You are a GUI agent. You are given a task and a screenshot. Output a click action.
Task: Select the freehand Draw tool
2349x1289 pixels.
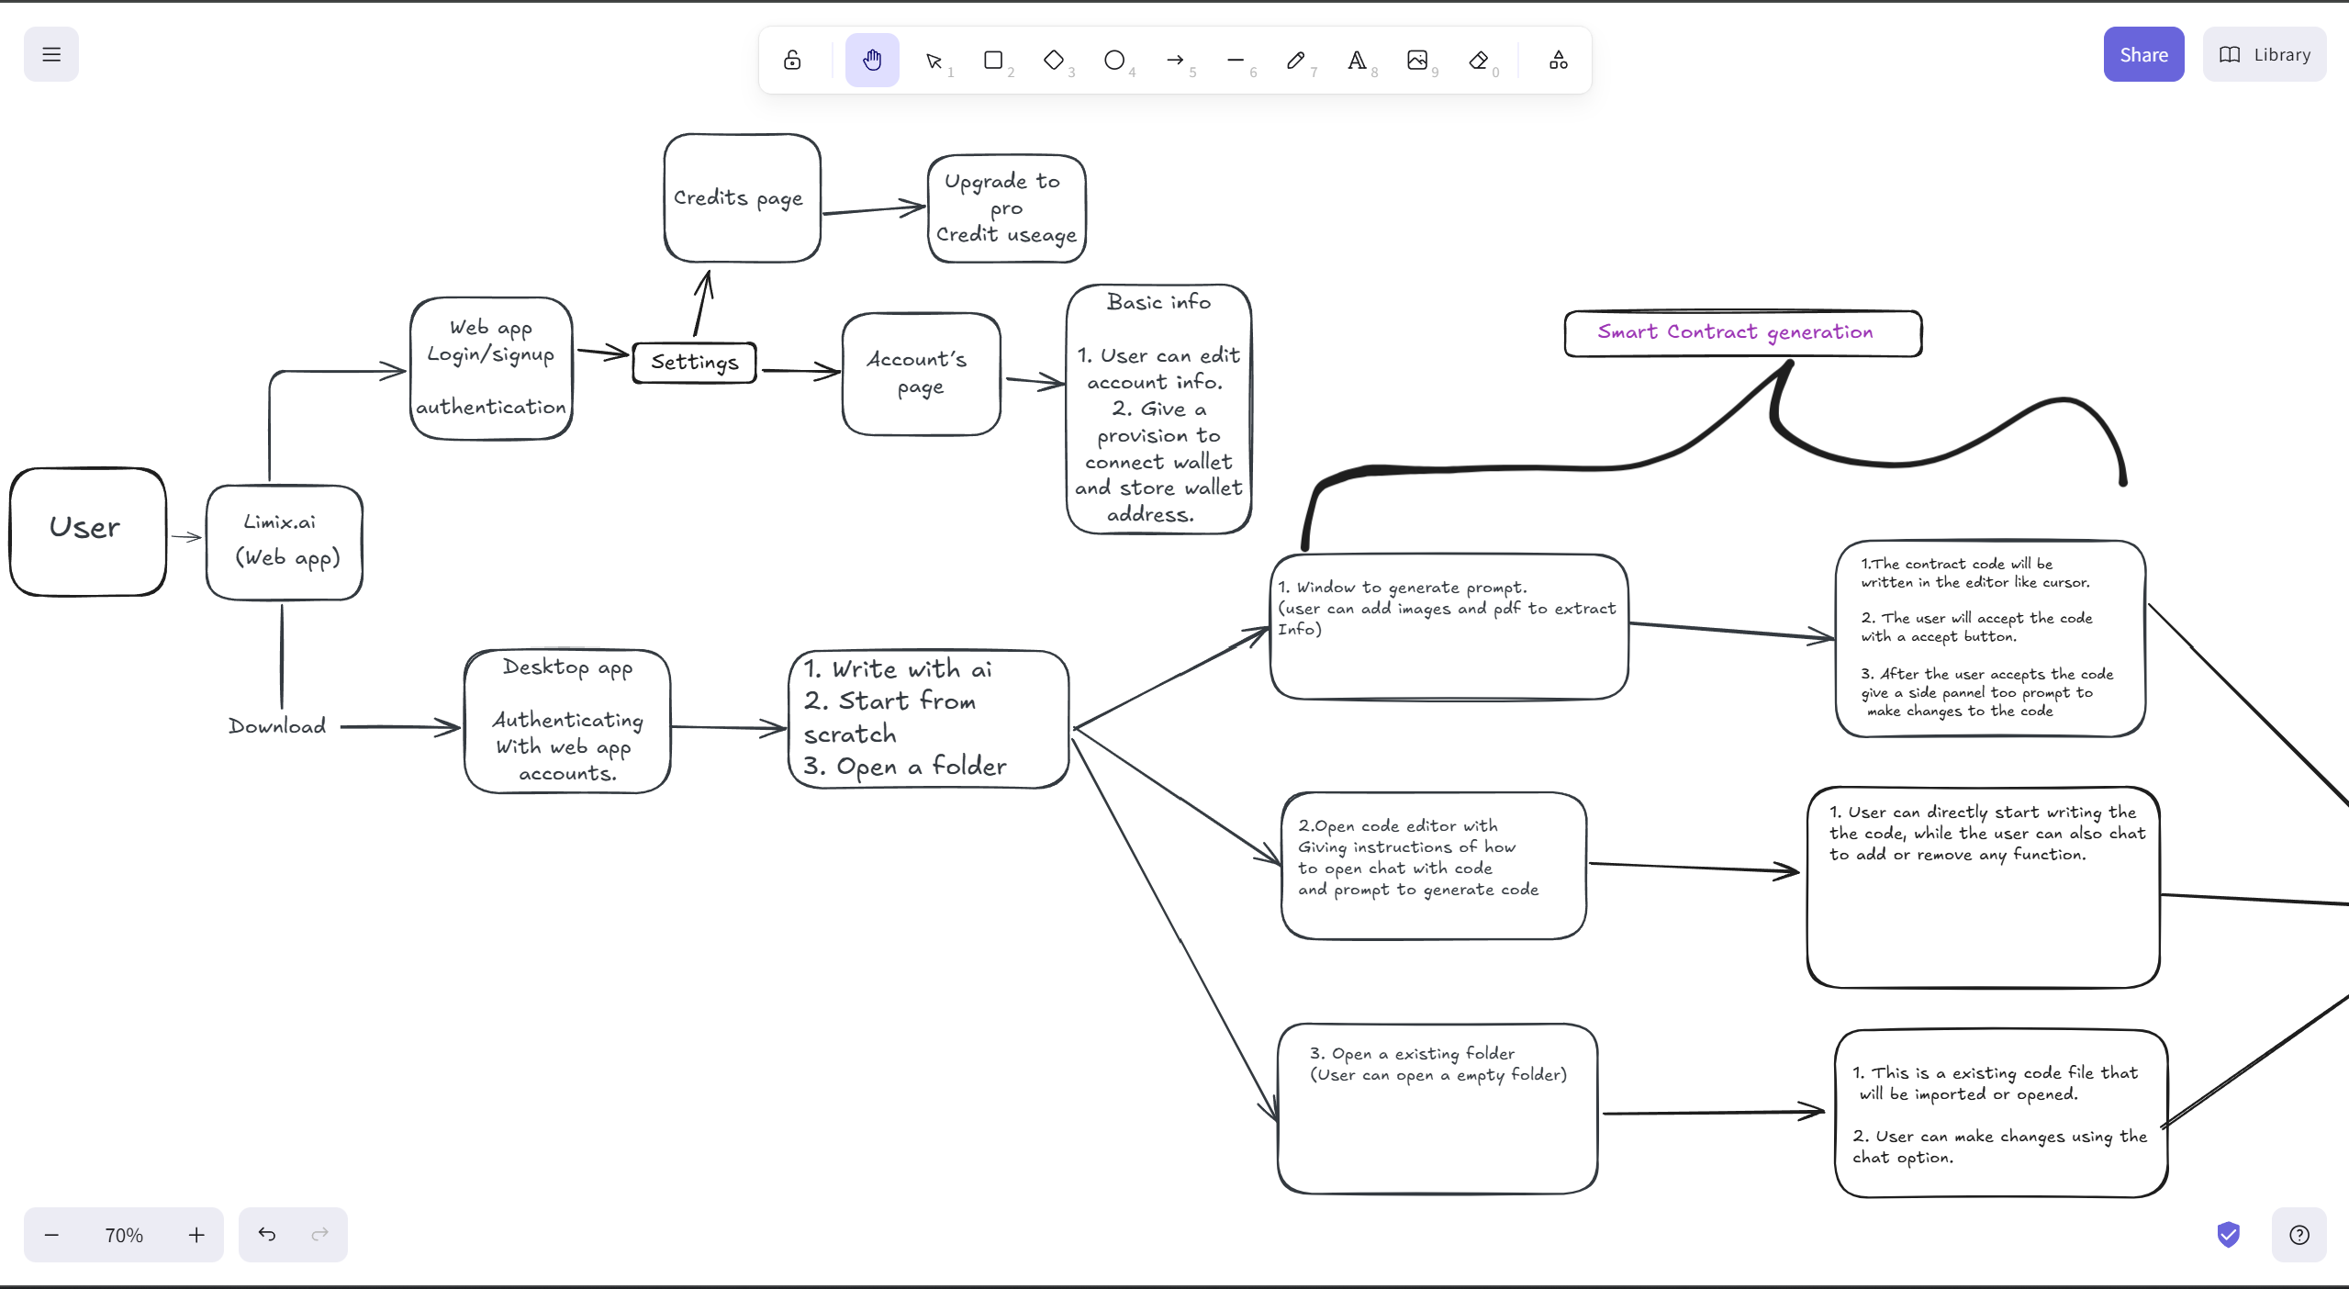tap(1297, 60)
